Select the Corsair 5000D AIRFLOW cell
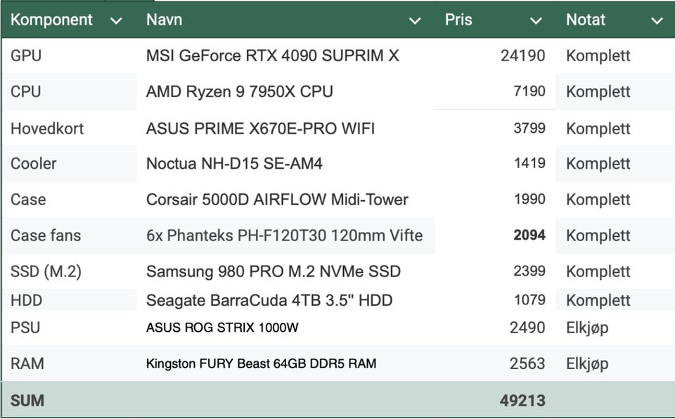This screenshot has height=419, width=675. tap(277, 200)
